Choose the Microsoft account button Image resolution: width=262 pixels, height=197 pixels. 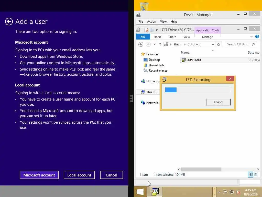(x=39, y=175)
